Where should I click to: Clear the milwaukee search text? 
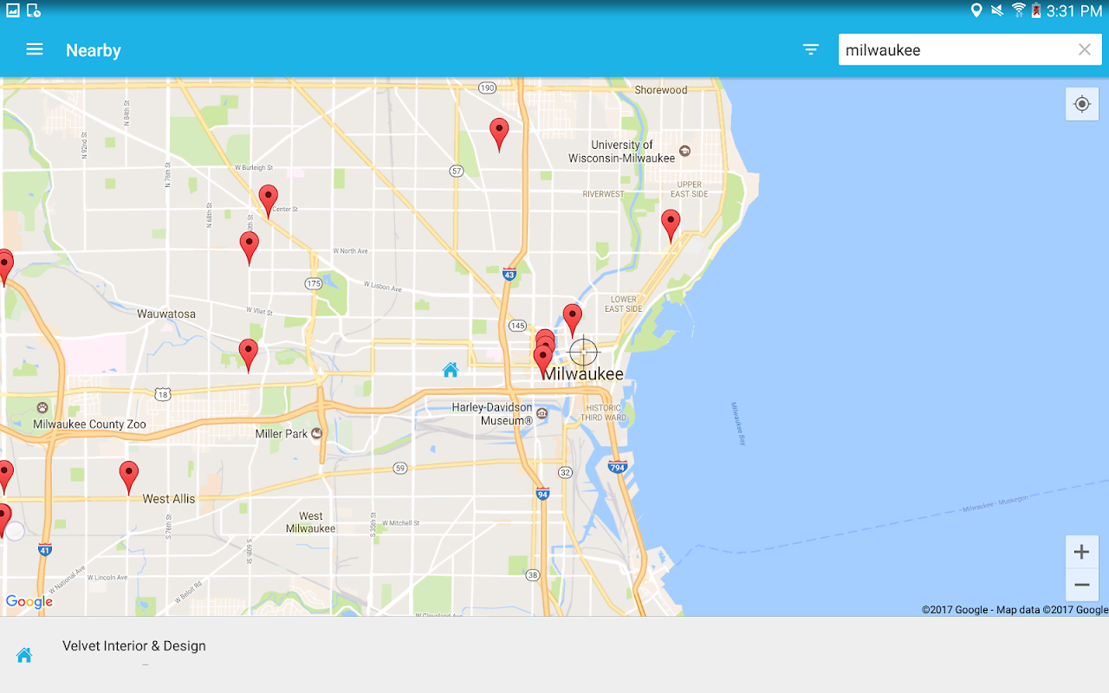[1084, 49]
